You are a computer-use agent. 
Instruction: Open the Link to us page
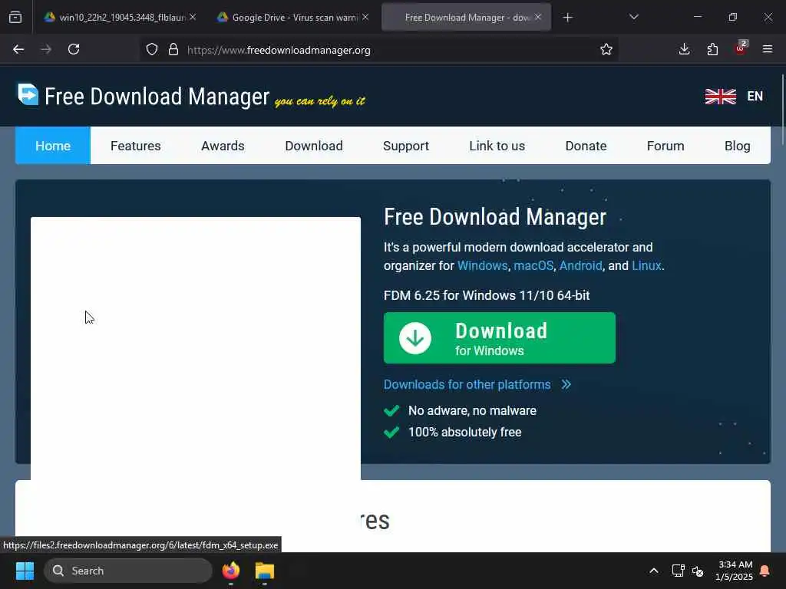pos(497,146)
